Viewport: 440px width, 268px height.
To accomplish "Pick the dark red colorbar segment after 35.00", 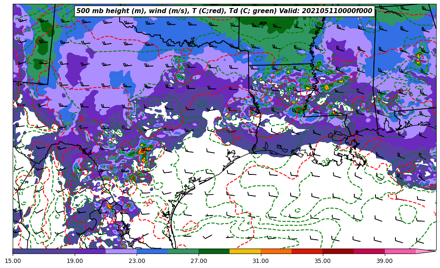I will coord(338,251).
